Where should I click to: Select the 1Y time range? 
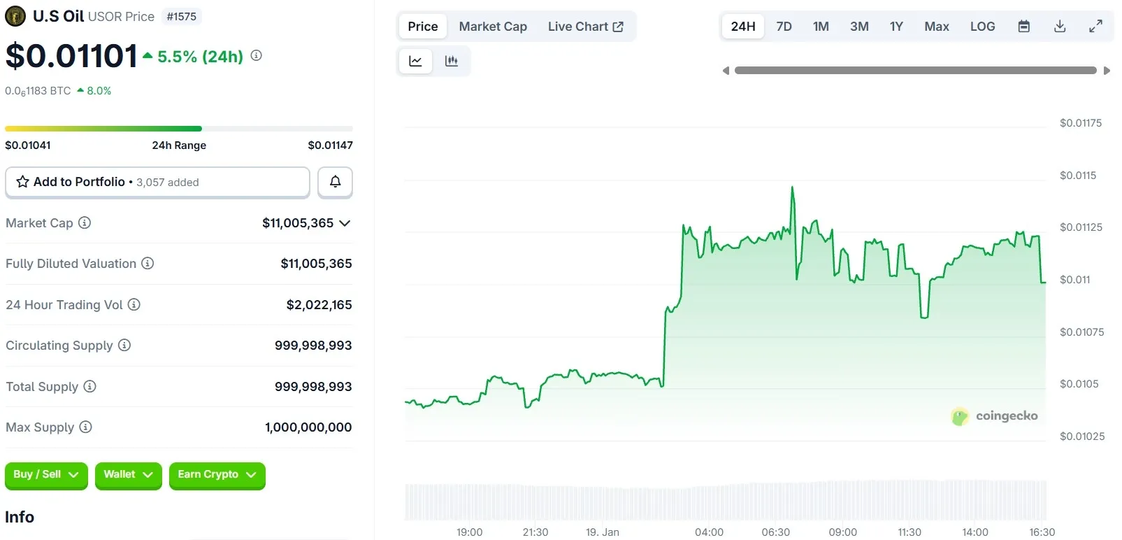point(896,27)
